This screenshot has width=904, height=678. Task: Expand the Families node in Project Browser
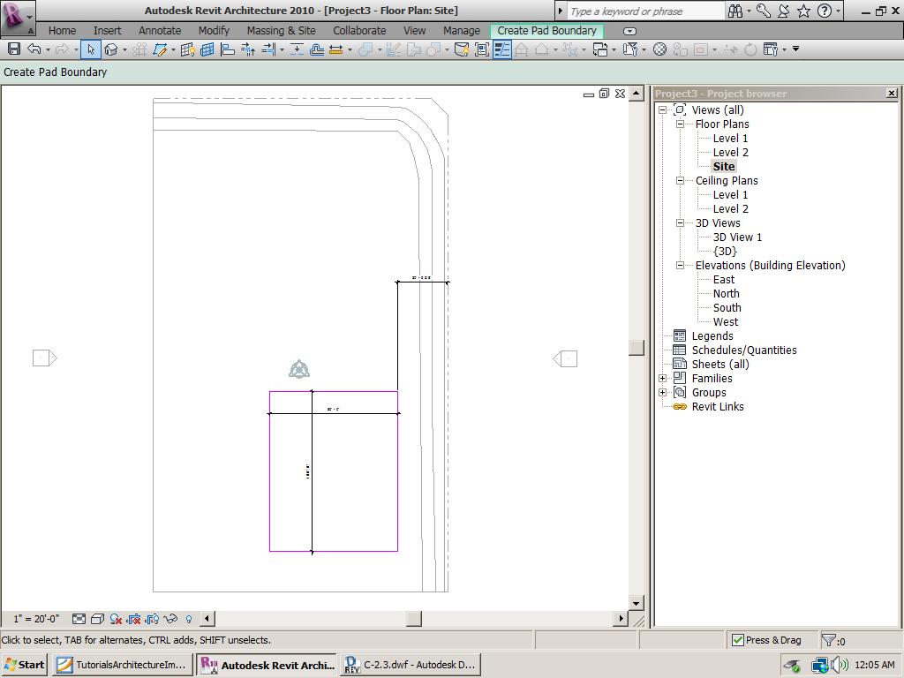pyautogui.click(x=663, y=379)
